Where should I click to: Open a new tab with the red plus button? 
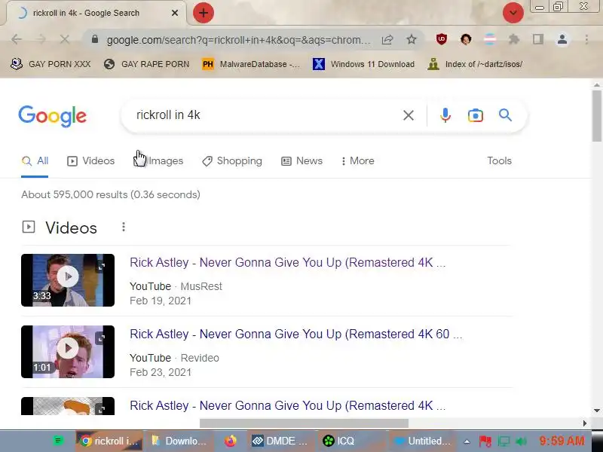(203, 13)
